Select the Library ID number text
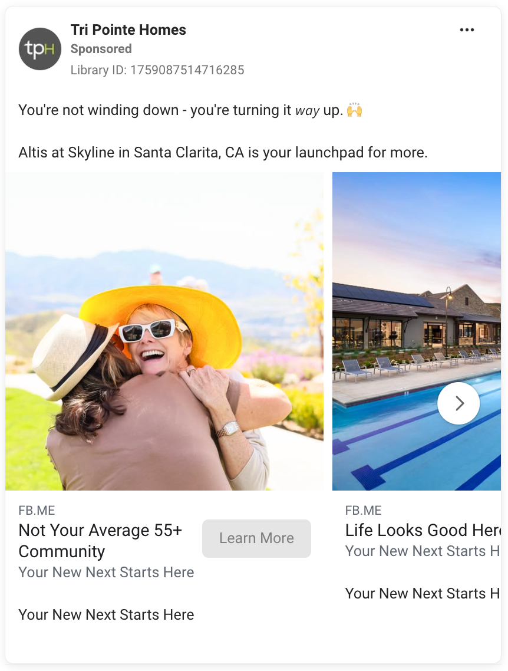Viewport: 508px width, 671px height. coord(187,70)
